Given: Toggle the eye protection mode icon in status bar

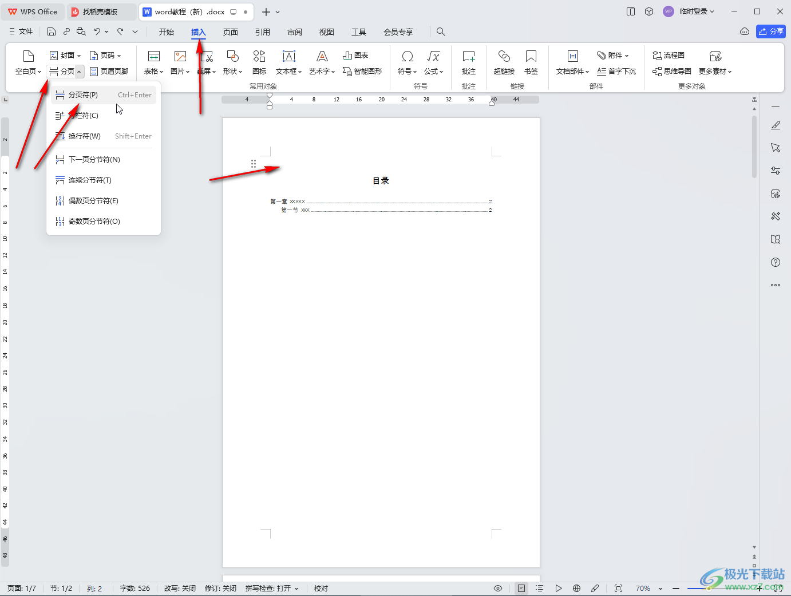Looking at the screenshot, I should tap(498, 589).
